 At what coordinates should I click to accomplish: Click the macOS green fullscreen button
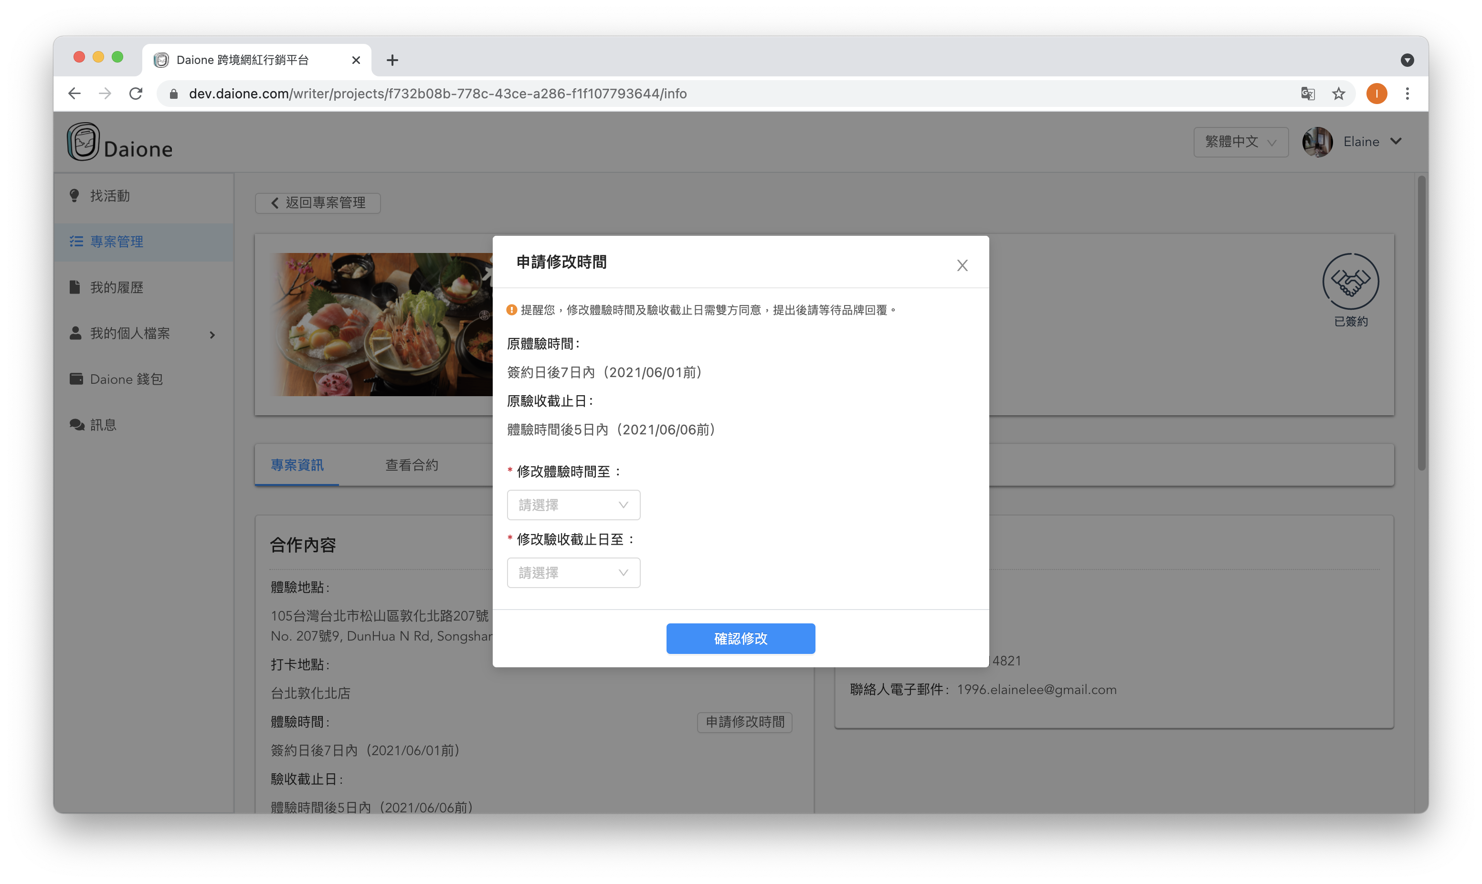[x=117, y=57]
